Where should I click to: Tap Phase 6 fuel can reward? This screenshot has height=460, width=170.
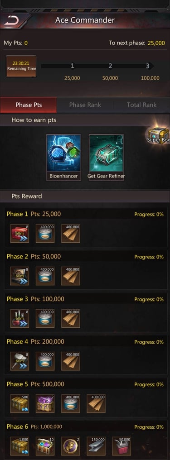(121, 446)
